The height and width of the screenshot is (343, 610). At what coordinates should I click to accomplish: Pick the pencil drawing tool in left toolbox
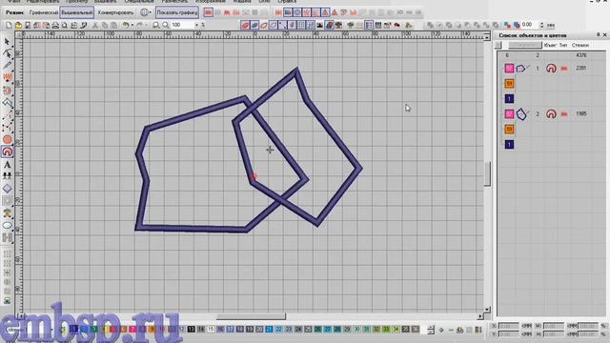point(7,66)
